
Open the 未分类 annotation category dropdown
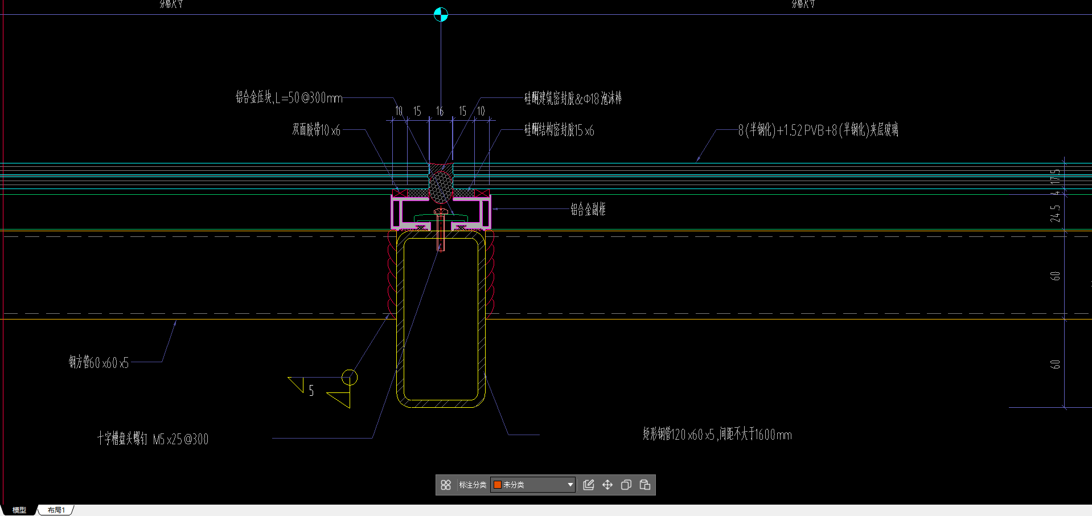click(x=533, y=485)
